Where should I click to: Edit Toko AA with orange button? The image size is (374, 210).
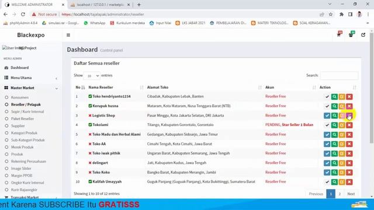pos(342,144)
